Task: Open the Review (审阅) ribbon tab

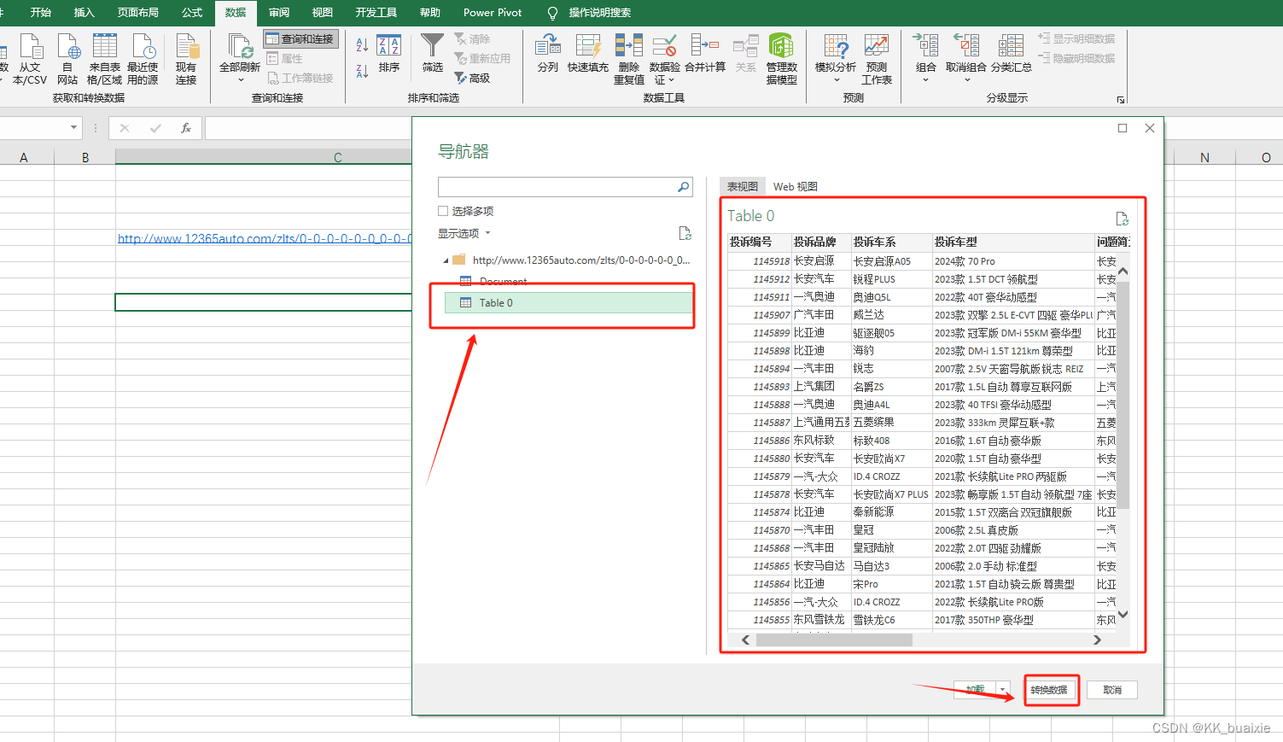Action: click(x=278, y=13)
